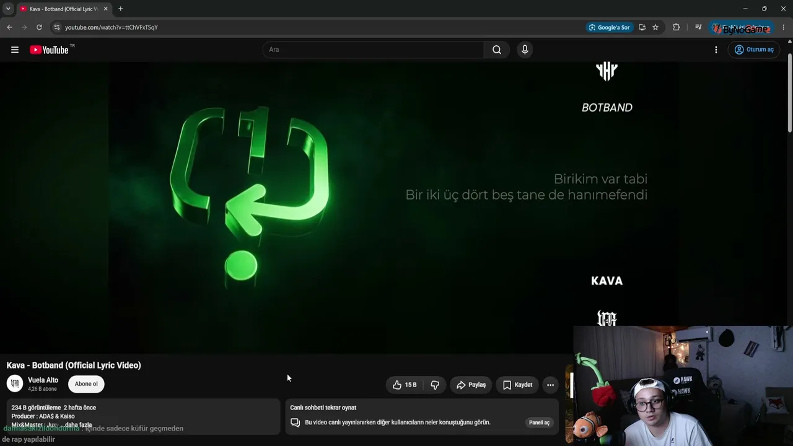This screenshot has width=793, height=446.
Task: Open the Vuela Alto channel name link
Action: tap(43, 380)
